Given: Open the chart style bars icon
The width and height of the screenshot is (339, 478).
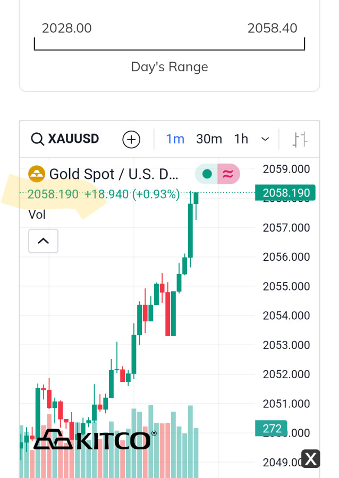Looking at the screenshot, I should click(x=300, y=140).
